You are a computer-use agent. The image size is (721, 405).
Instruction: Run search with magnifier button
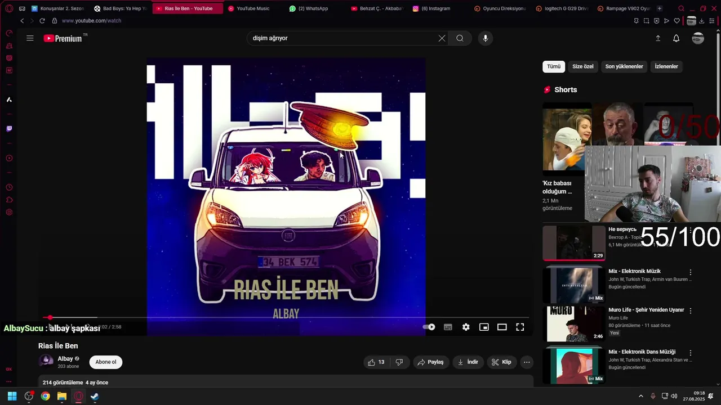[460, 38]
